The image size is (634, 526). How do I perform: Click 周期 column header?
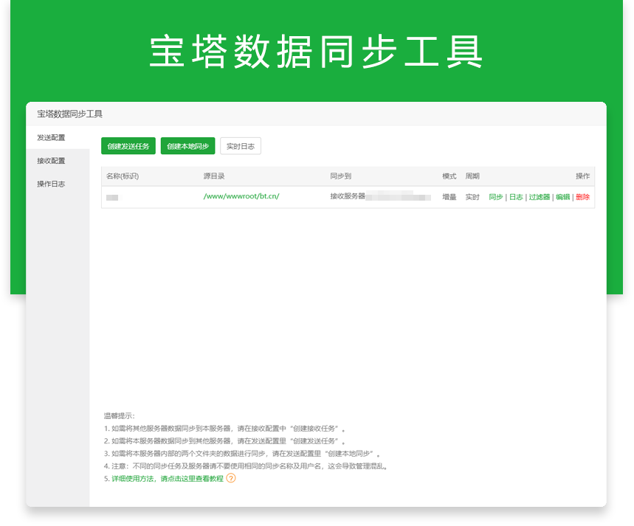pos(472,176)
